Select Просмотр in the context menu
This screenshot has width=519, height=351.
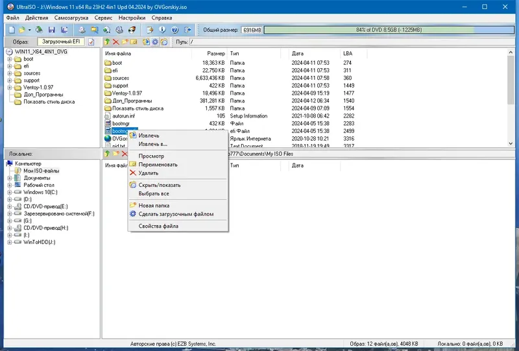pyautogui.click(x=178, y=156)
